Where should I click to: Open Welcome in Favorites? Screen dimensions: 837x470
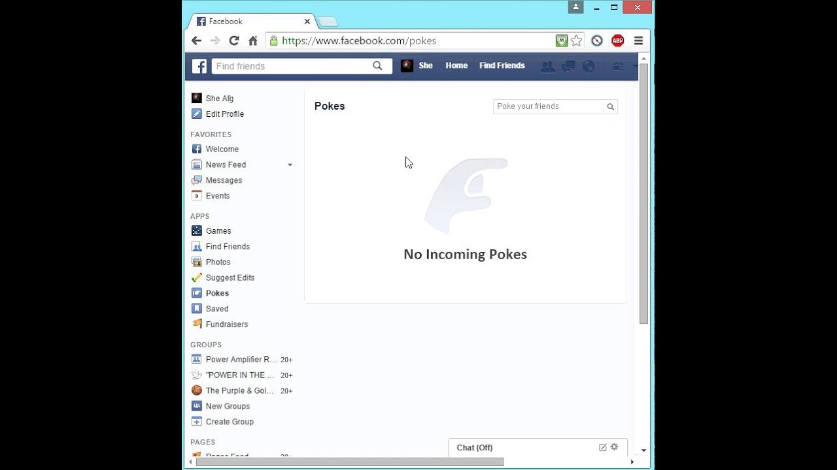(x=222, y=149)
